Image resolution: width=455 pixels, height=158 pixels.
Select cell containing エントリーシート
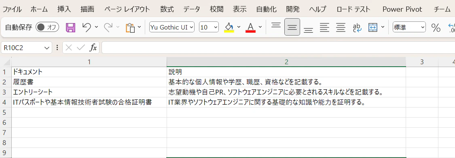(89, 92)
